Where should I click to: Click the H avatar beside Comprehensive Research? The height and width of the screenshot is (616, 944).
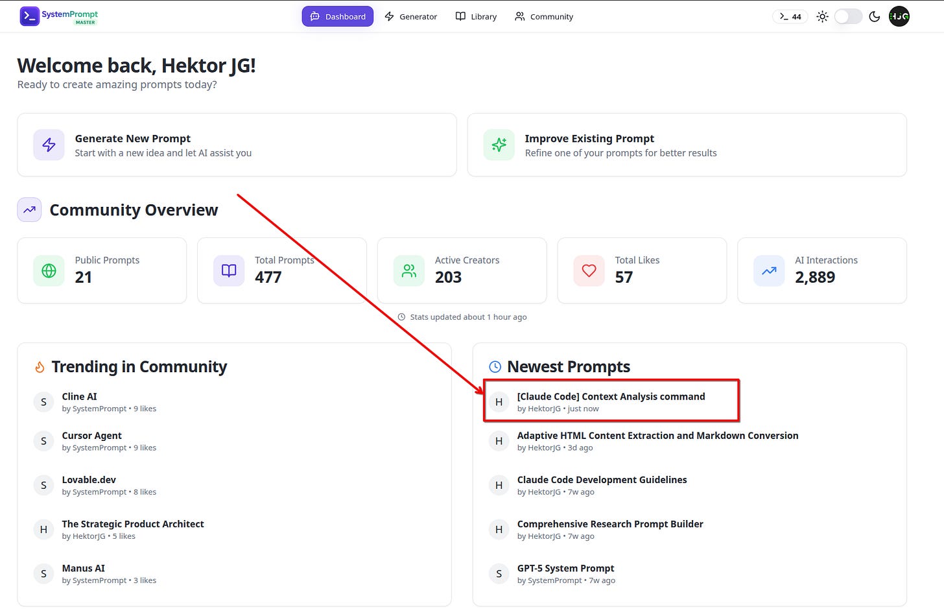(x=499, y=529)
